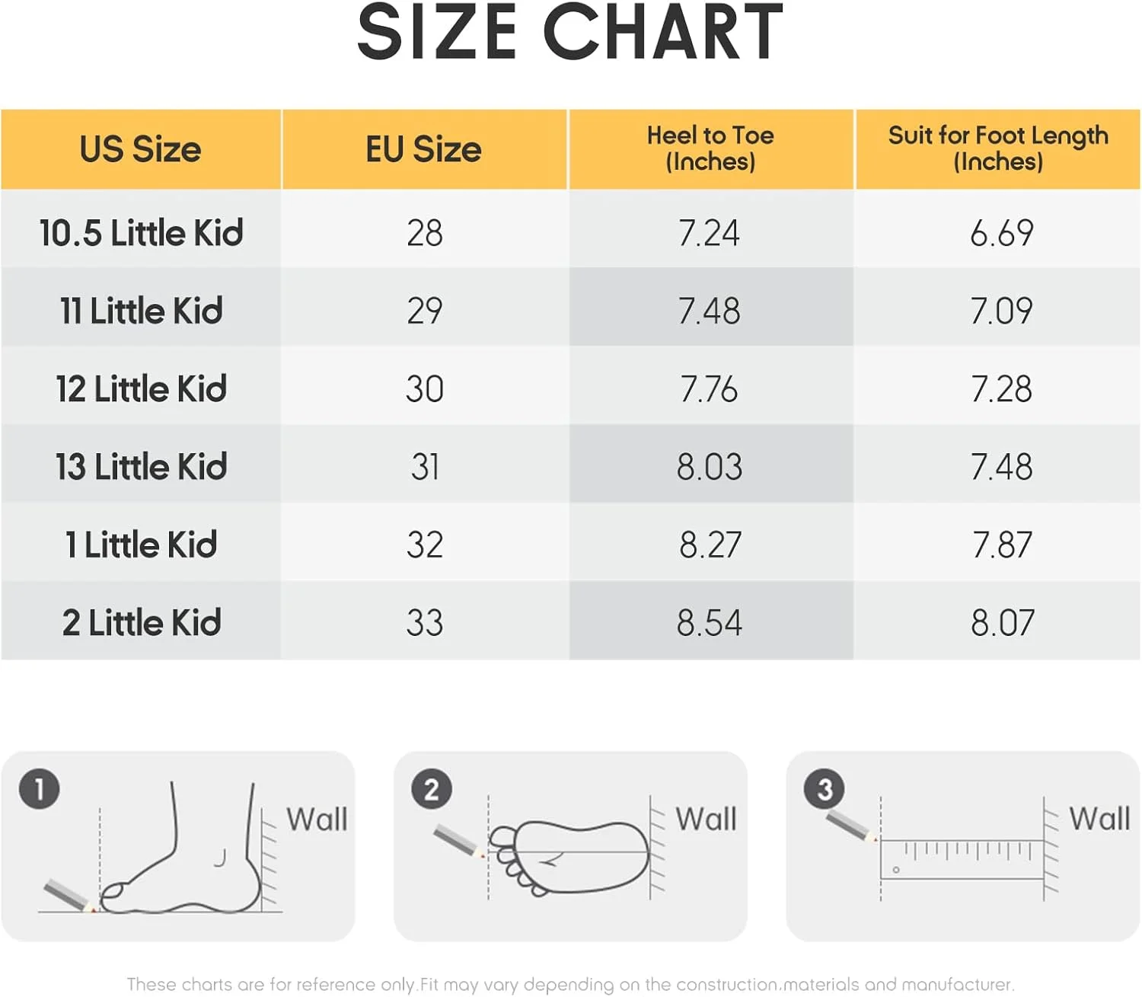Select the 13 Little Kid row label

pos(141,466)
